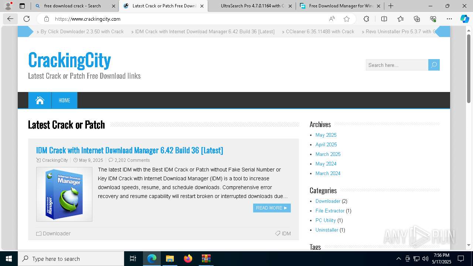Open Downloader category under article
Screen dimensions: 473x266
point(57,233)
